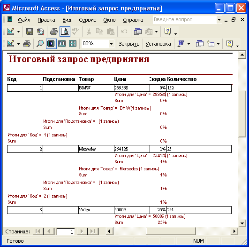The width and height of the screenshot is (249, 247).
Task: Open the 80% zoom combo box arrow
Action: tap(111, 44)
